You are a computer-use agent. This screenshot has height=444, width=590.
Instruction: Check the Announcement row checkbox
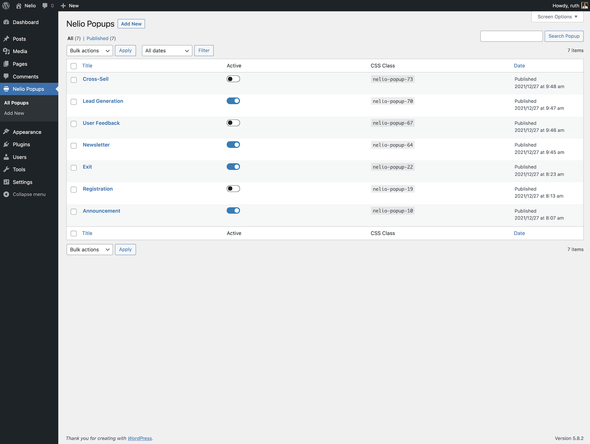74,212
